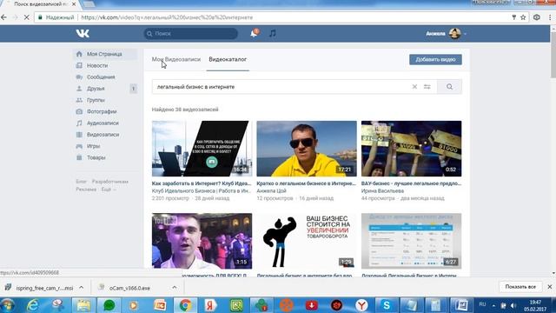Click the header Поиск search field
The height and width of the screenshot is (313, 556).
(x=191, y=33)
